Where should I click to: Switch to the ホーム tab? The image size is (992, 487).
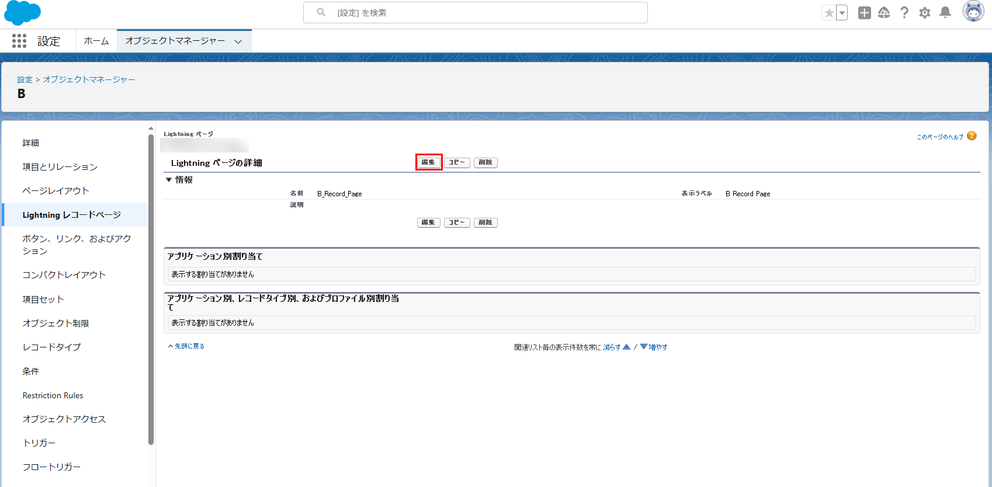[x=96, y=41]
